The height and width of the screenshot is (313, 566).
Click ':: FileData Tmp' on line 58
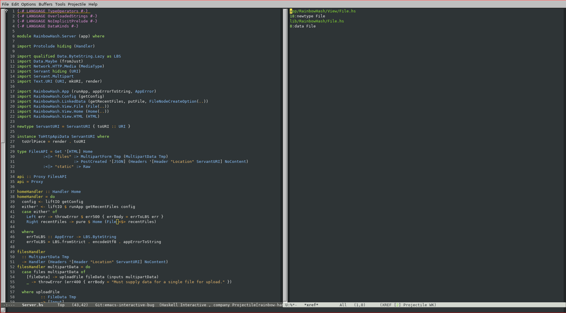pos(58,297)
